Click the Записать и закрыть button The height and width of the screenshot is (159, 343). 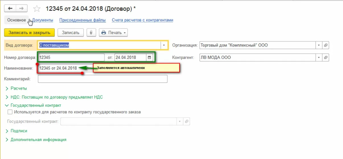[29, 32]
